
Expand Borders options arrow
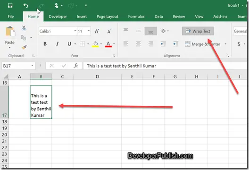point(88,44)
